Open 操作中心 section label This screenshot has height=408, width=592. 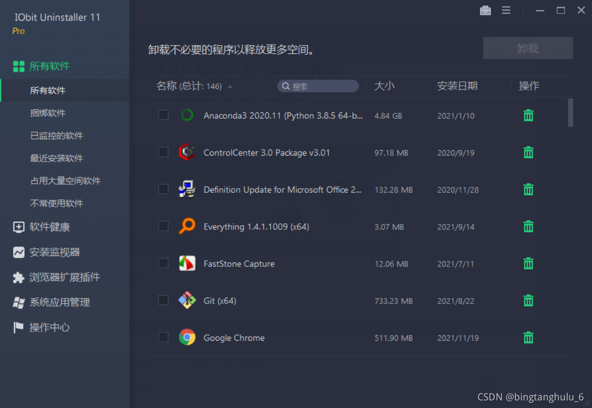click(50, 327)
